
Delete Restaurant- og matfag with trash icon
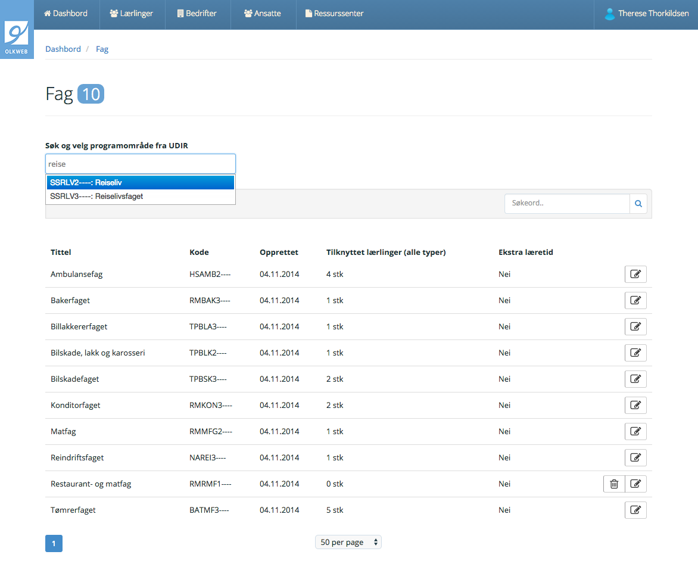click(x=614, y=484)
